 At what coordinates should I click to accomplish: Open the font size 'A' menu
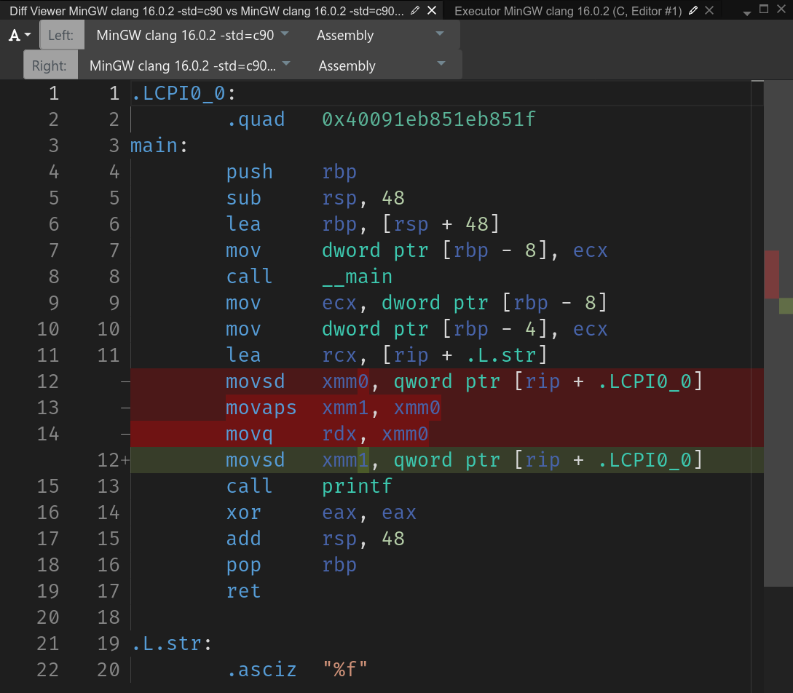pyautogui.click(x=20, y=36)
